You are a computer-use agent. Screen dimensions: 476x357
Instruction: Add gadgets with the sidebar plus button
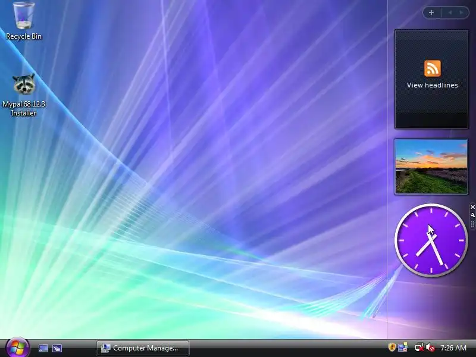431,12
